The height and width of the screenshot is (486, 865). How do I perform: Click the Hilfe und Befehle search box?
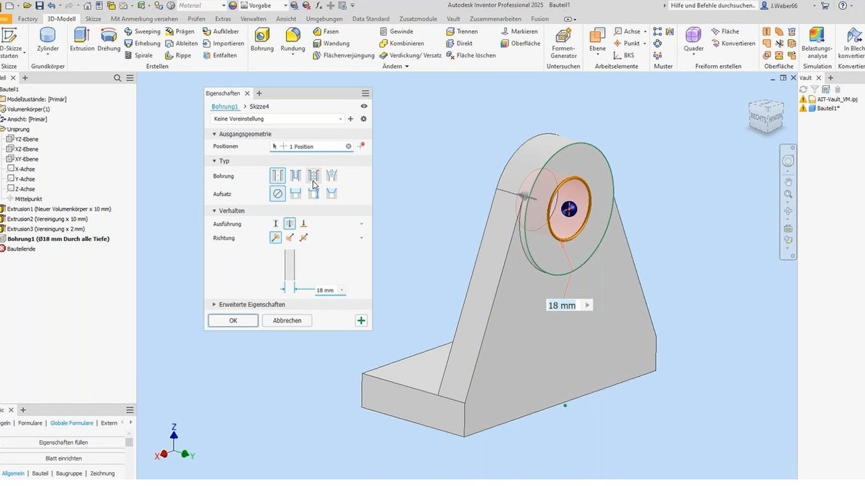[x=712, y=5]
